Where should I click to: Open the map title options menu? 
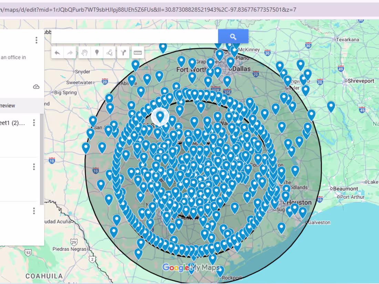[36, 40]
